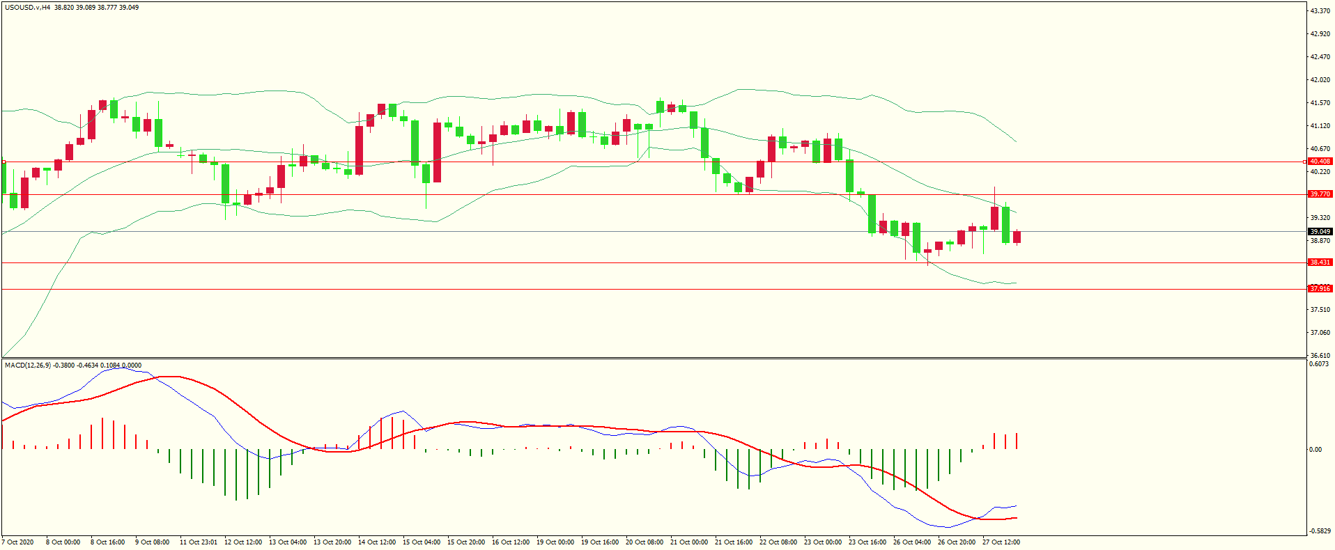Click the 19 Oct 16:00 time label
The image size is (1335, 550).
(600, 542)
